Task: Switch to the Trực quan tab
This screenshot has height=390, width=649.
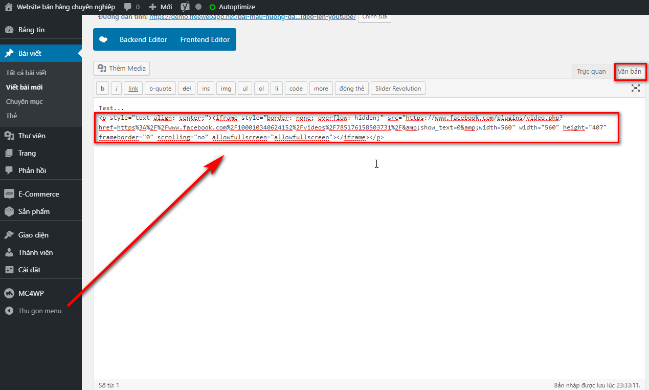Action: point(591,72)
